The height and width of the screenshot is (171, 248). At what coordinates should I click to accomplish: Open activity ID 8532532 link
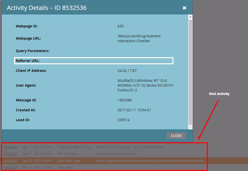click(x=11, y=147)
